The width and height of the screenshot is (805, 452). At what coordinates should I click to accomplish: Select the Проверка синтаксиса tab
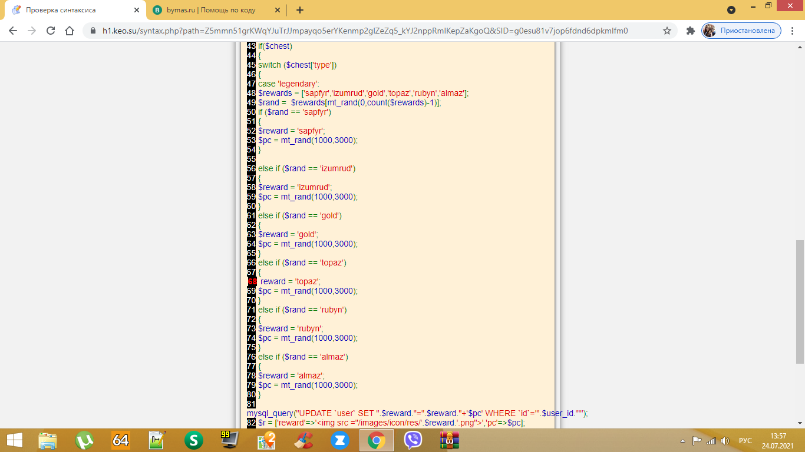71,10
